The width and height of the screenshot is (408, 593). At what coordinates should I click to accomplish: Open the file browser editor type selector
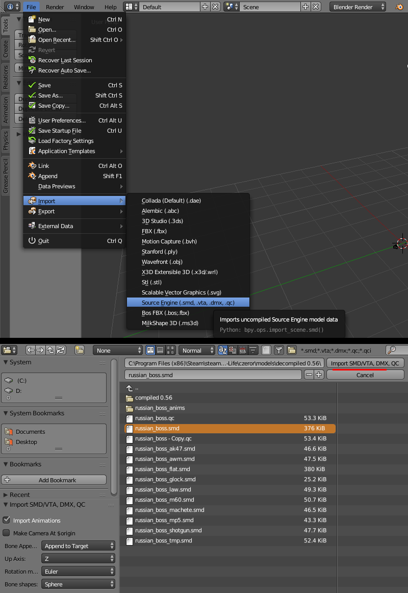[10, 350]
